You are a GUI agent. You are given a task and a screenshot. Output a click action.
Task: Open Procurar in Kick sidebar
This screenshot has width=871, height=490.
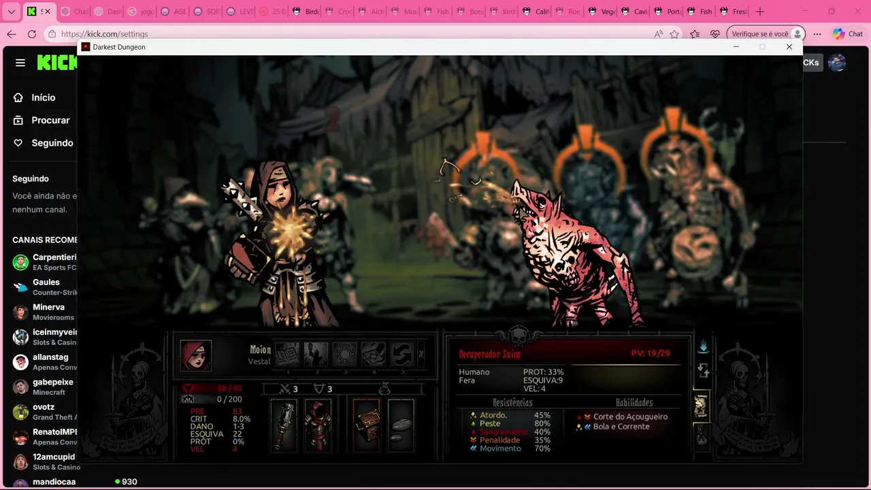43,120
